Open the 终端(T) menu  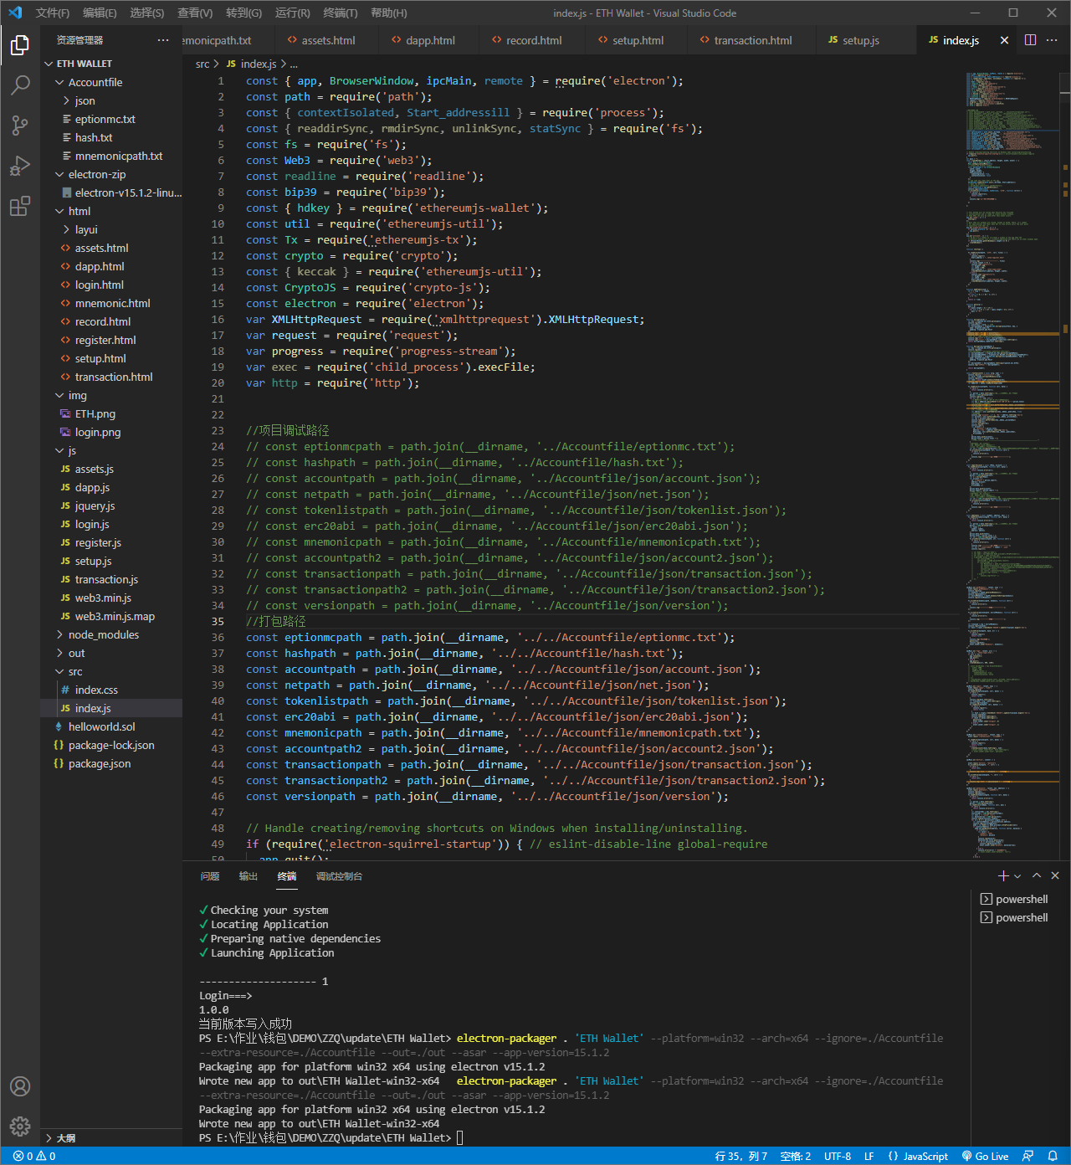click(x=341, y=13)
